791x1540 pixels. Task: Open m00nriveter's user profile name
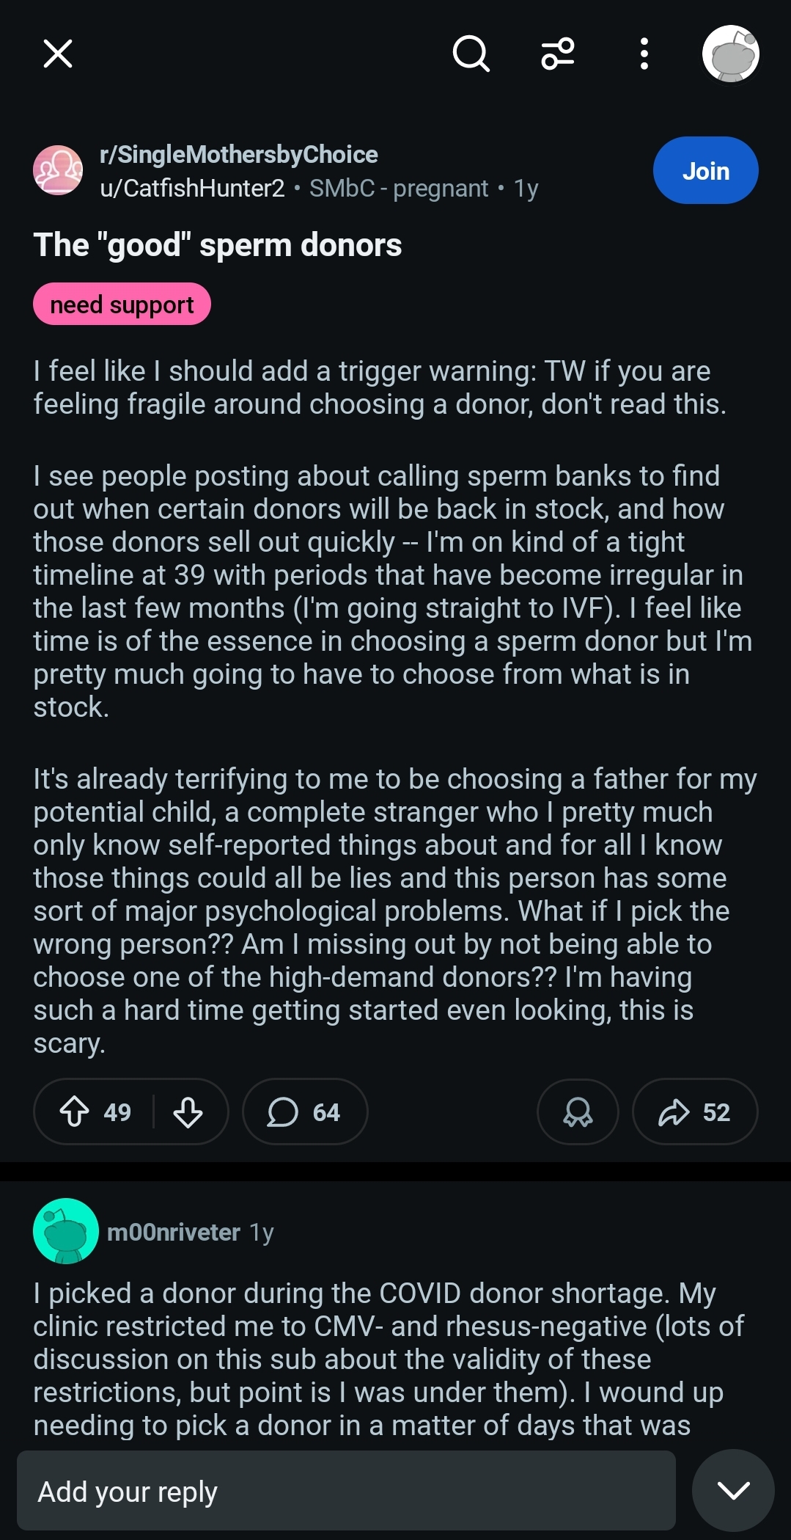point(174,1232)
